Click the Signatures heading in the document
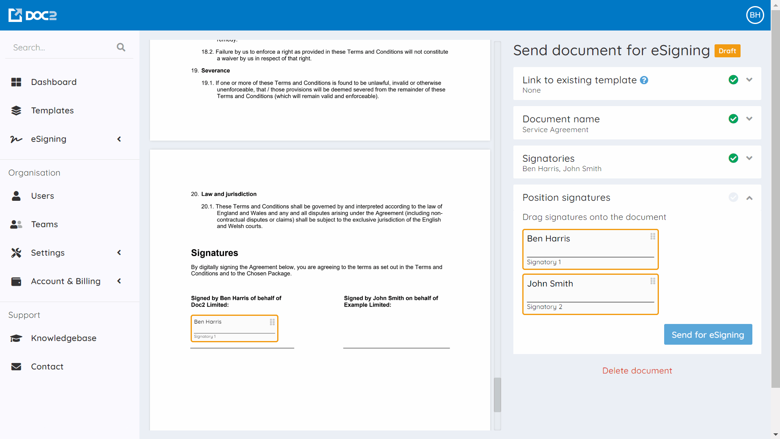Screen dimensions: 780x439 pos(214,253)
